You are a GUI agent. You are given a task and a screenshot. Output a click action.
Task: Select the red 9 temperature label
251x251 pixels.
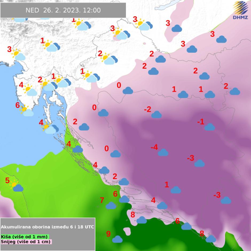(x=108, y=234)
